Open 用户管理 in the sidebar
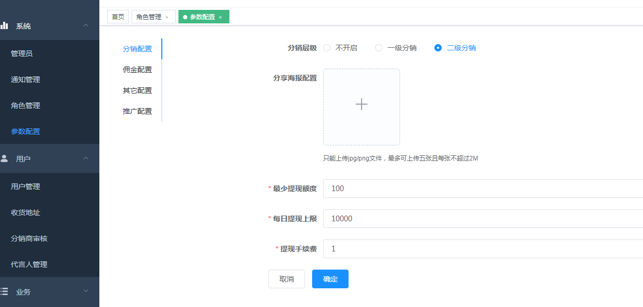Viewport: 643px width, 307px height. click(49, 186)
